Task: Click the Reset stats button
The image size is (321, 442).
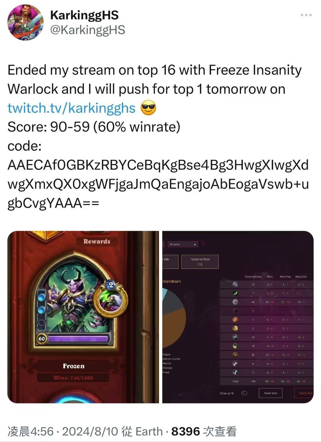Action: coord(271,393)
